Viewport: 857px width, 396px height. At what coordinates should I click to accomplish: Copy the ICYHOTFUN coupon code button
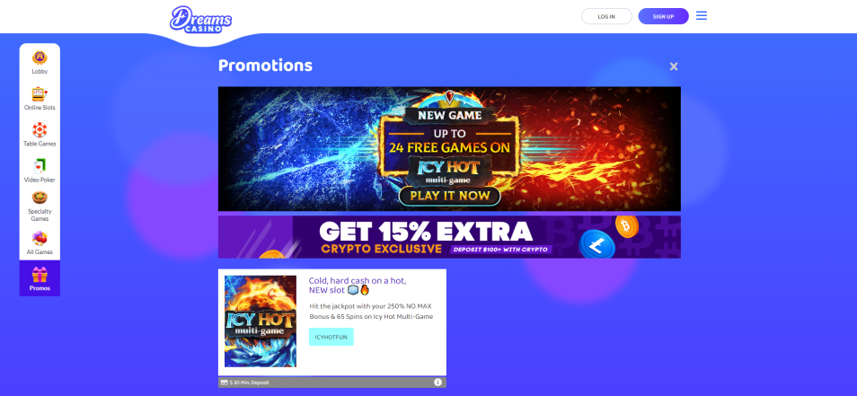coord(331,337)
